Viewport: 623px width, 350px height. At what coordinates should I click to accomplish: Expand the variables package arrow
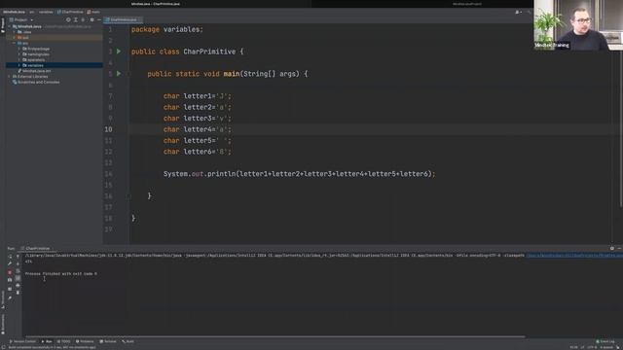[x=19, y=65]
